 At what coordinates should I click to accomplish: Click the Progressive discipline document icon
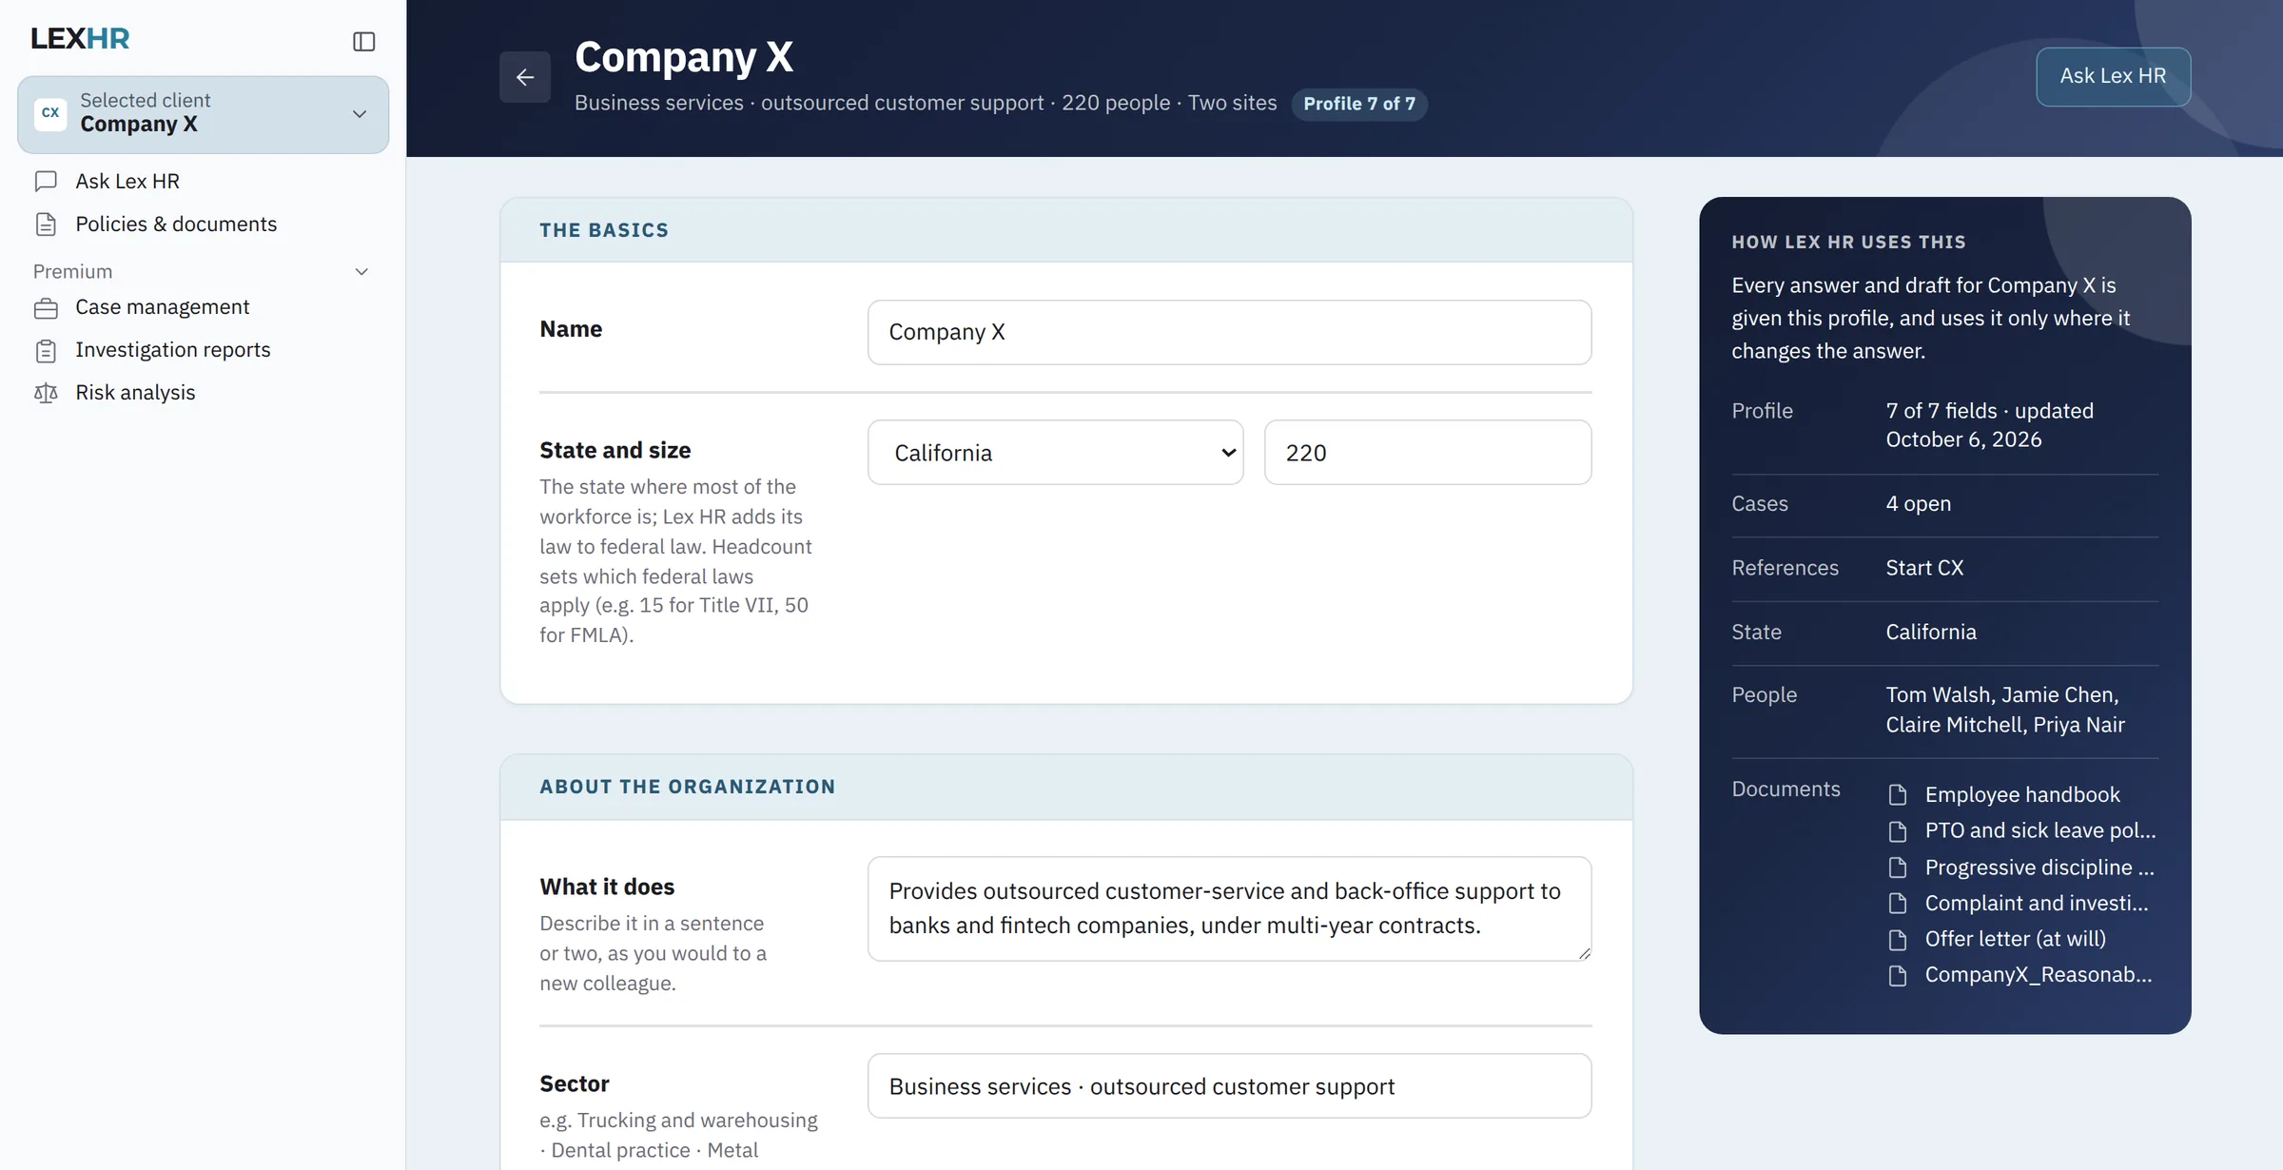1898,868
